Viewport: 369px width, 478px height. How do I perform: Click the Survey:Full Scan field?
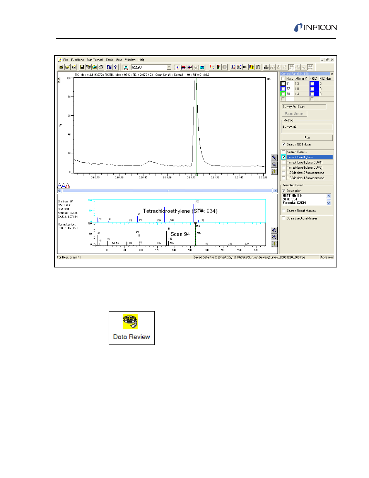(304, 106)
